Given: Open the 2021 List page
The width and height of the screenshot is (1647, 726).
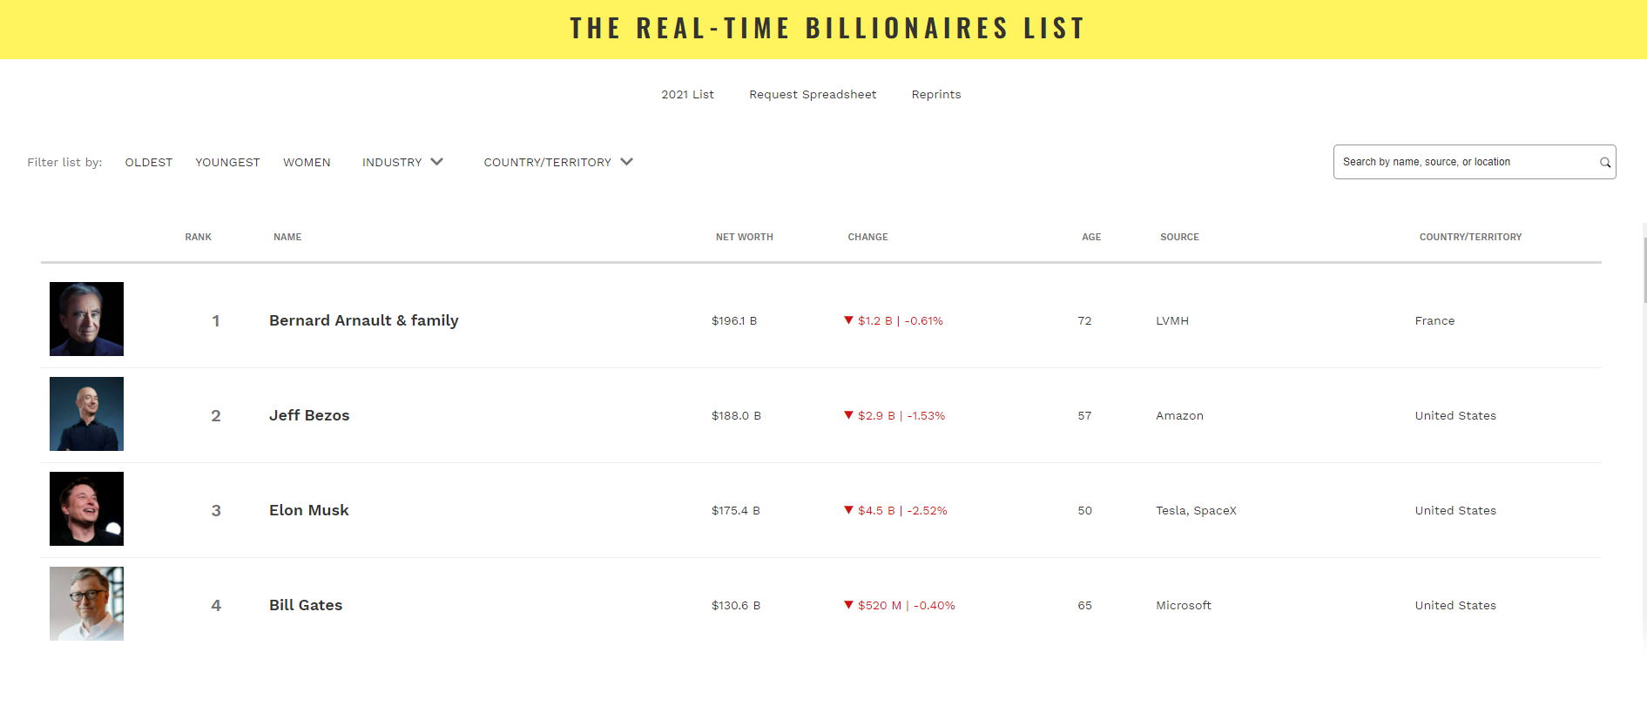Looking at the screenshot, I should pyautogui.click(x=687, y=94).
